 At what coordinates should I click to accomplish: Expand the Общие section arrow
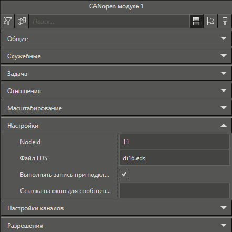tap(224, 38)
